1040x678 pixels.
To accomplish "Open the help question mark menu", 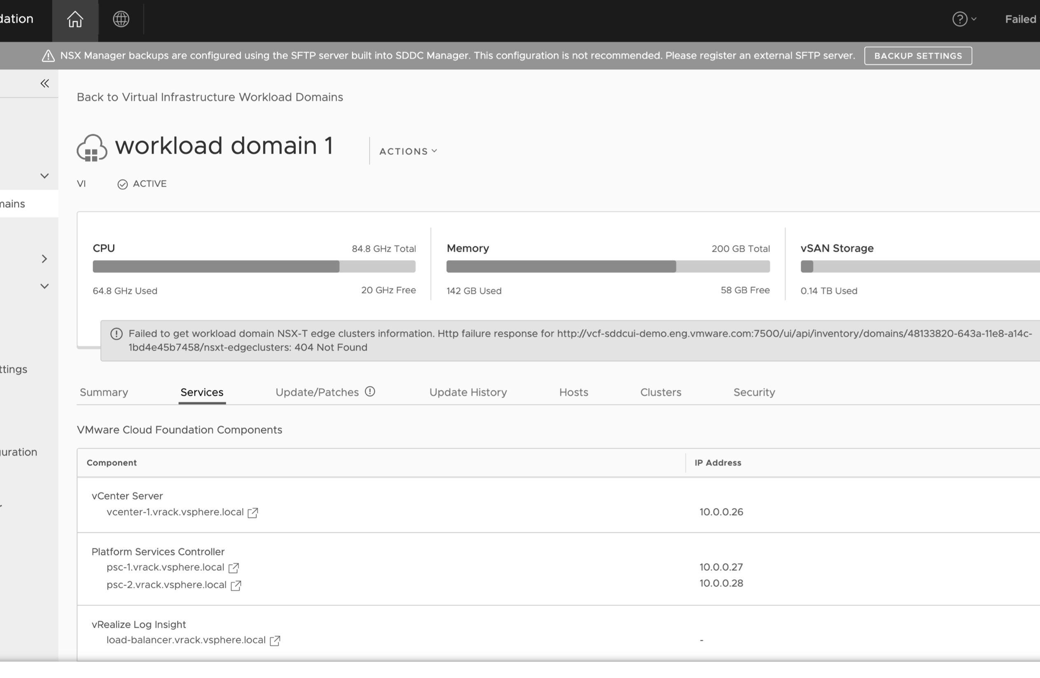I will [964, 19].
